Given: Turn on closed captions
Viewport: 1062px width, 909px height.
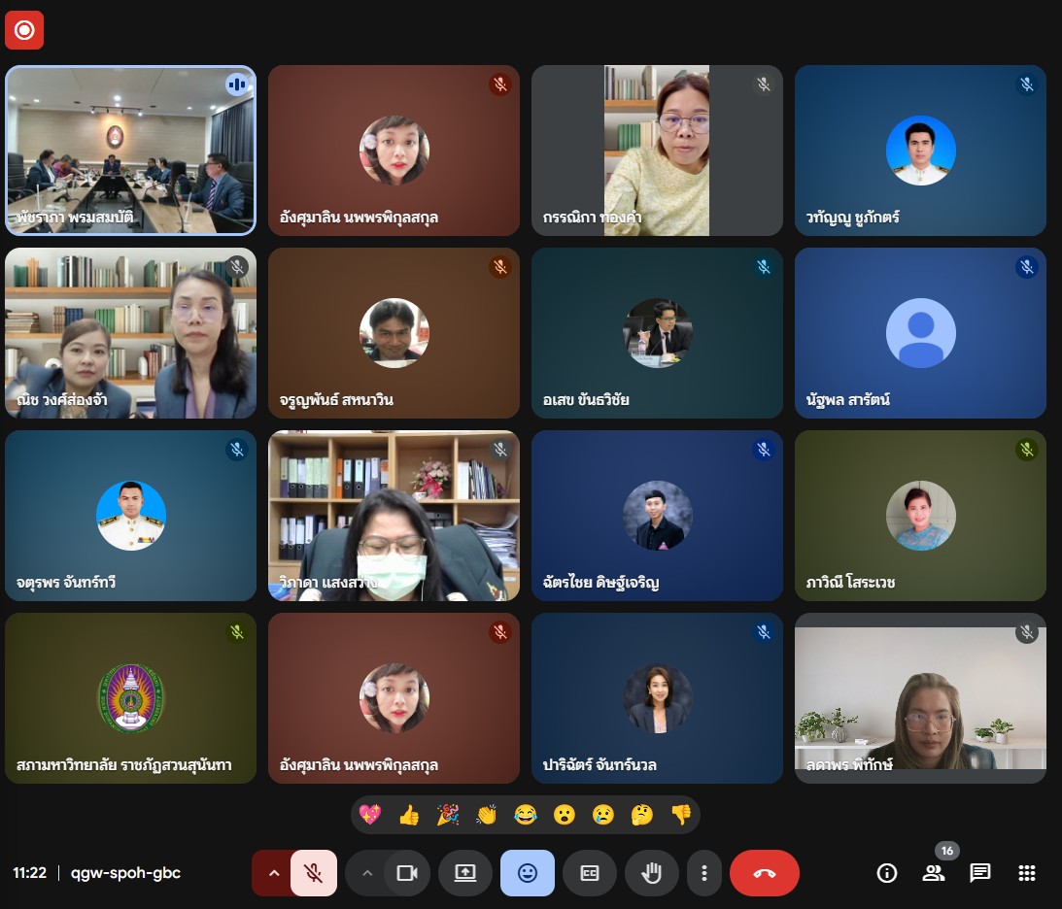Looking at the screenshot, I should point(590,873).
